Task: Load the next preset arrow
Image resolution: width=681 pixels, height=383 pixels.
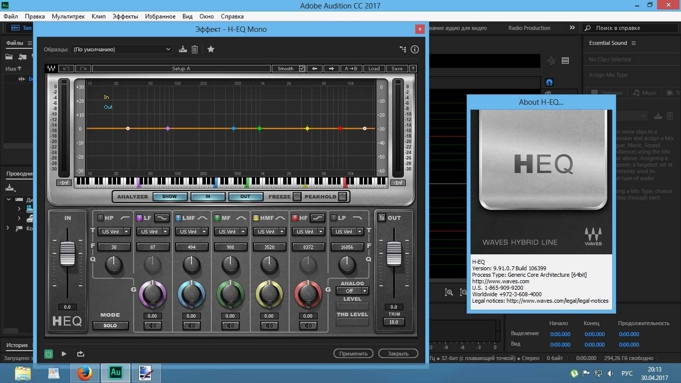Action: click(331, 68)
